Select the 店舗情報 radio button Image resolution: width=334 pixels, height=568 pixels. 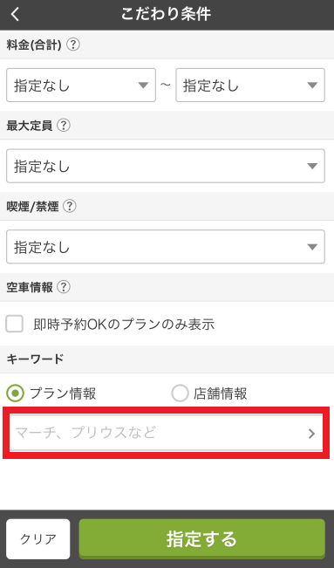pyautogui.click(x=180, y=393)
